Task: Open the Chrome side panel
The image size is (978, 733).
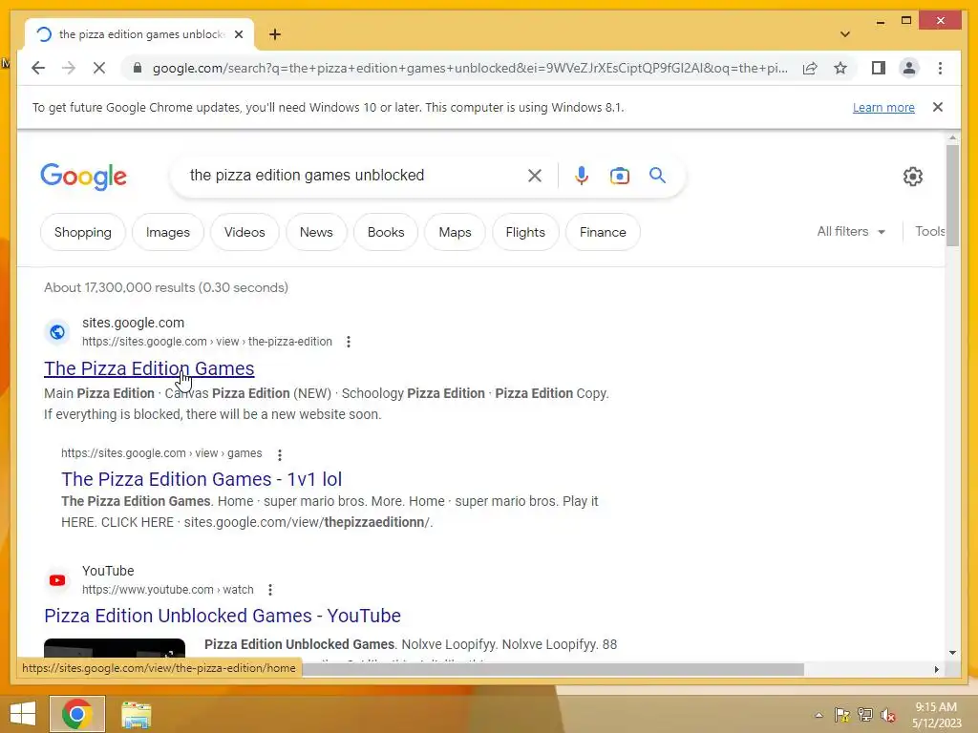Action: pyautogui.click(x=879, y=68)
